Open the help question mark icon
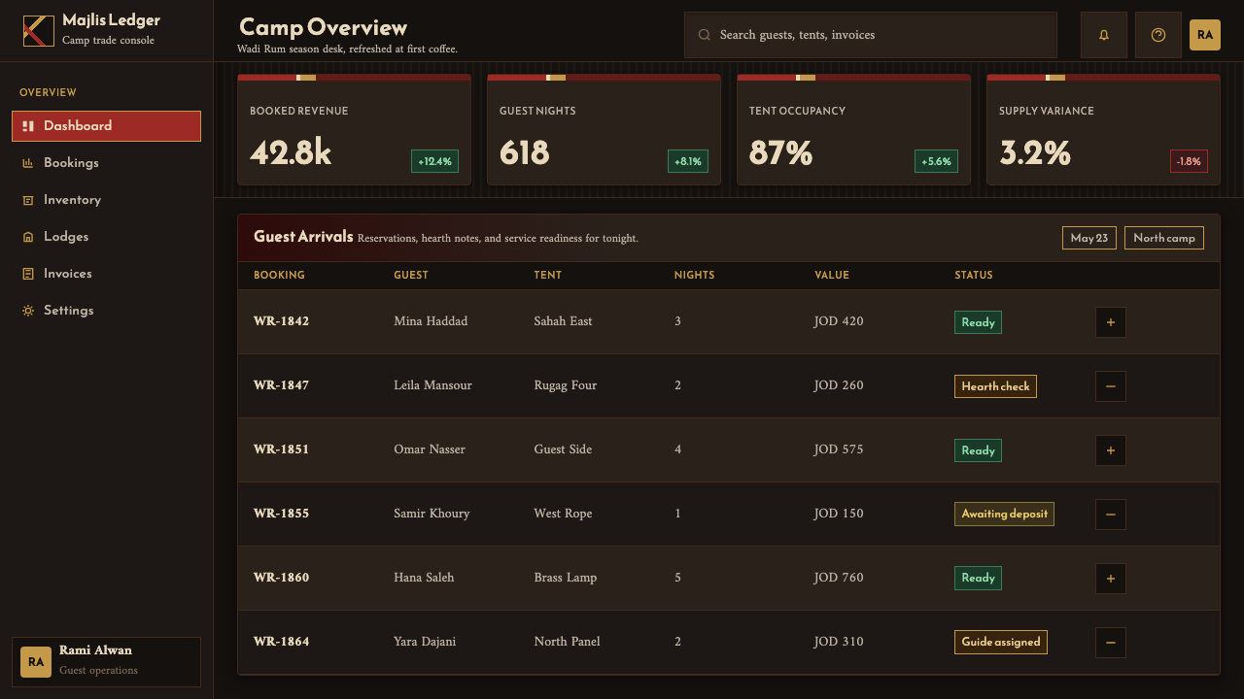 click(x=1158, y=35)
